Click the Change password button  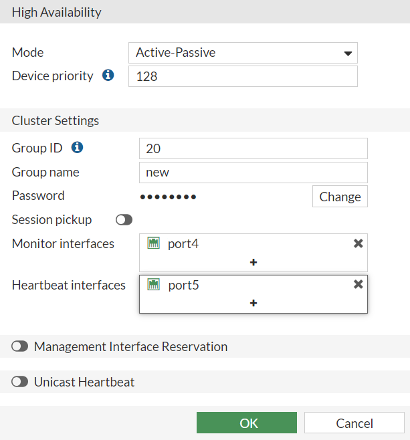(x=340, y=197)
